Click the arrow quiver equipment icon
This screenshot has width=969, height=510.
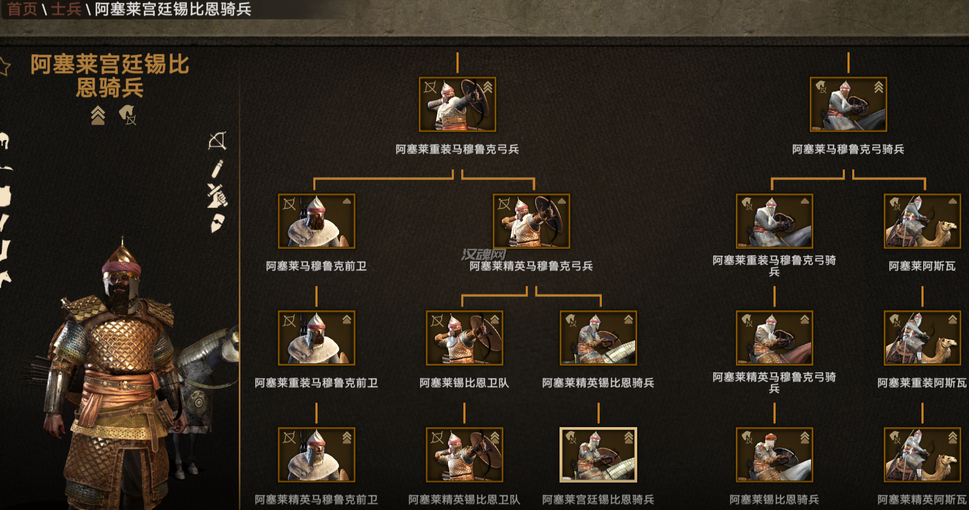(x=217, y=169)
